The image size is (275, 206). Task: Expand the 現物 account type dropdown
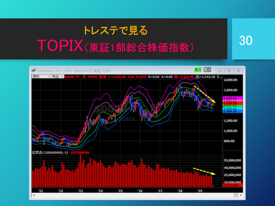coord(41,76)
